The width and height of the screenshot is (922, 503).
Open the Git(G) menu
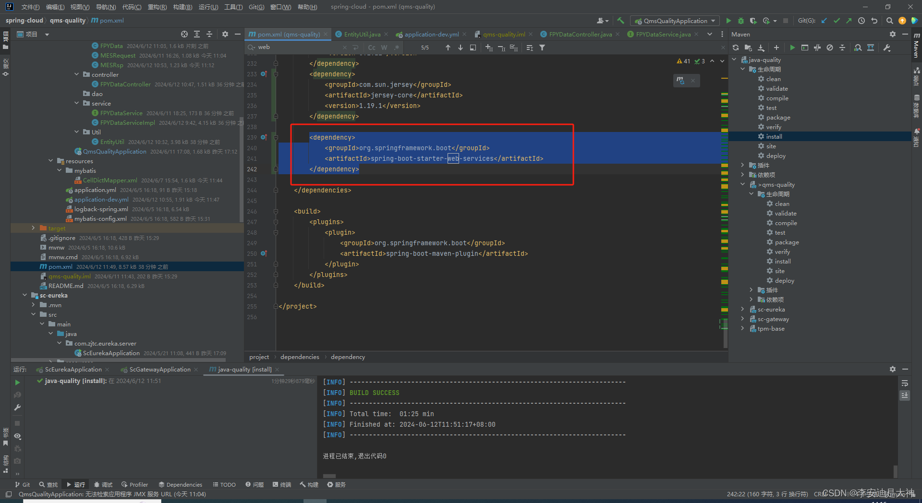click(x=256, y=7)
